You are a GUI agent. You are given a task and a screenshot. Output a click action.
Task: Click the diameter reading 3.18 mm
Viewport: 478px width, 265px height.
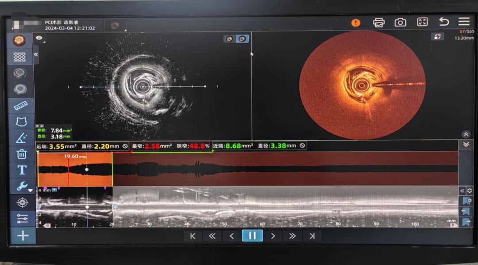(x=60, y=136)
